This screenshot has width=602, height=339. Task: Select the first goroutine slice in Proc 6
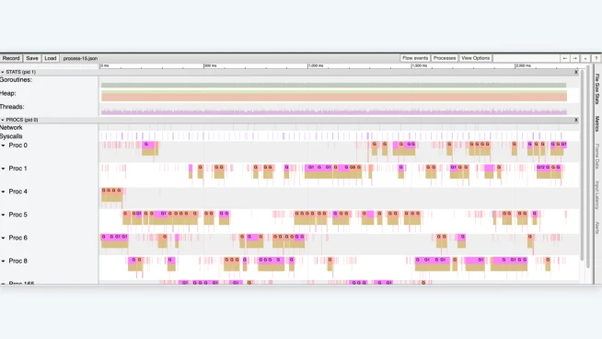[104, 237]
